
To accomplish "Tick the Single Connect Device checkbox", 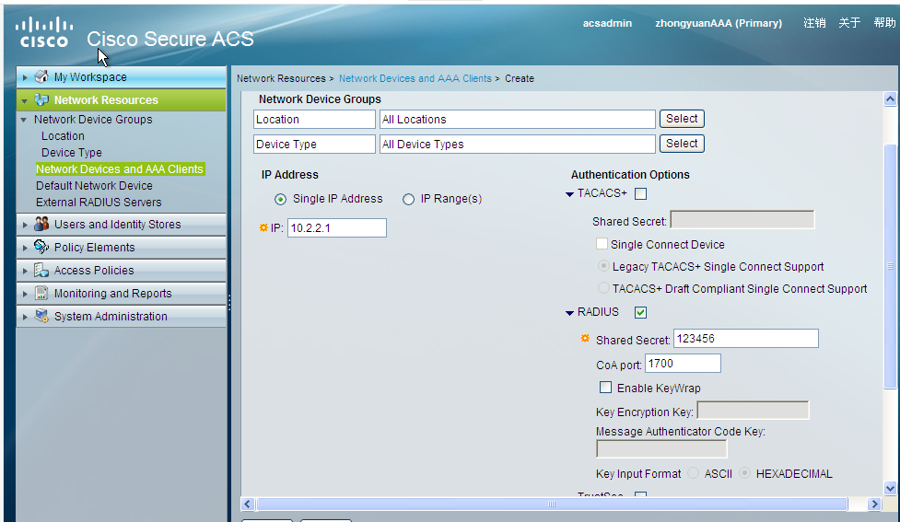I will 602,244.
